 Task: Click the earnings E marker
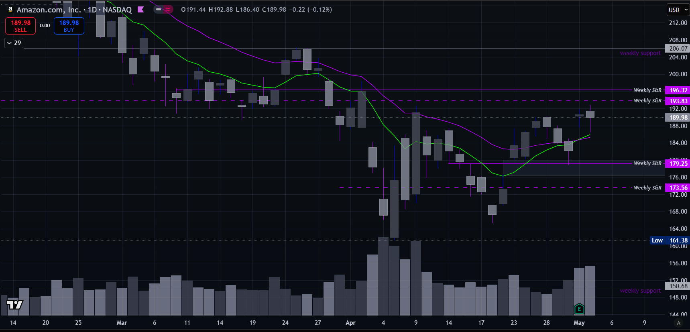[579, 309]
